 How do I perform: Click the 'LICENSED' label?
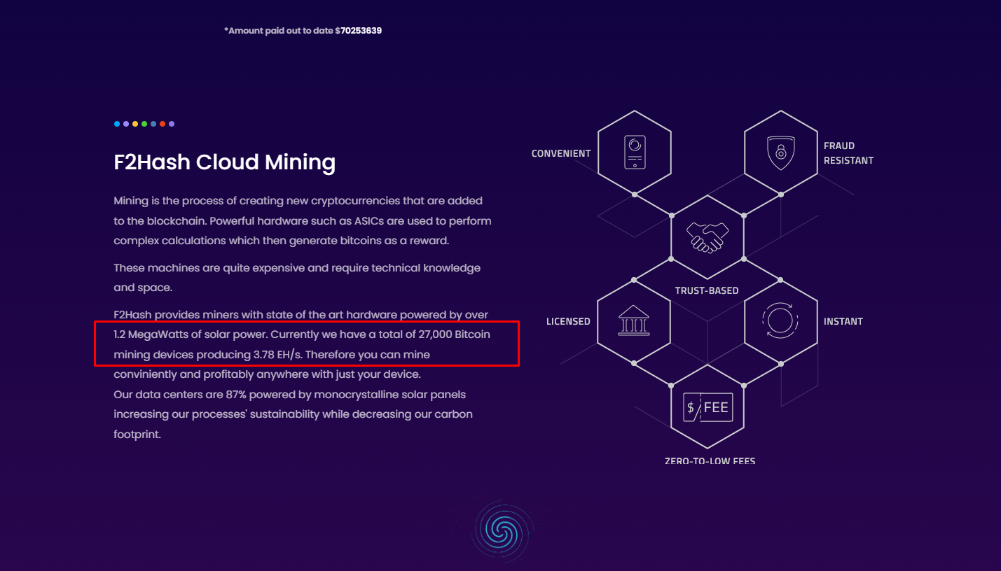point(568,321)
